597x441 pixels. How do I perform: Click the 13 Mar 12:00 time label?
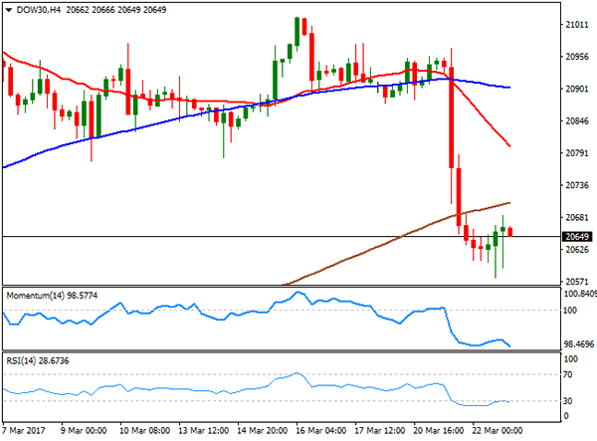(203, 431)
